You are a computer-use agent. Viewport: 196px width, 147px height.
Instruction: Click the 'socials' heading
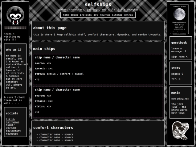click(12, 113)
